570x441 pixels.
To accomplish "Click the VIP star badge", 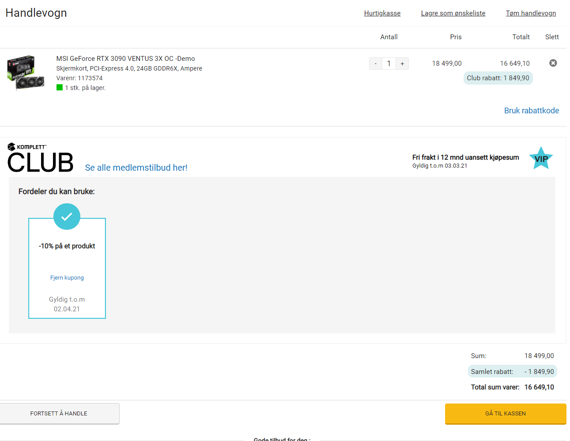I will tap(541, 158).
